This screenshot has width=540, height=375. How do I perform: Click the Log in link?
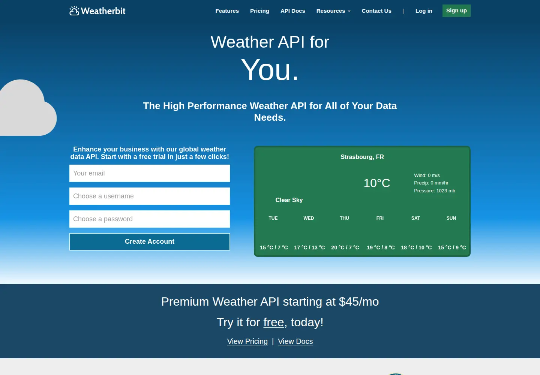coord(424,11)
